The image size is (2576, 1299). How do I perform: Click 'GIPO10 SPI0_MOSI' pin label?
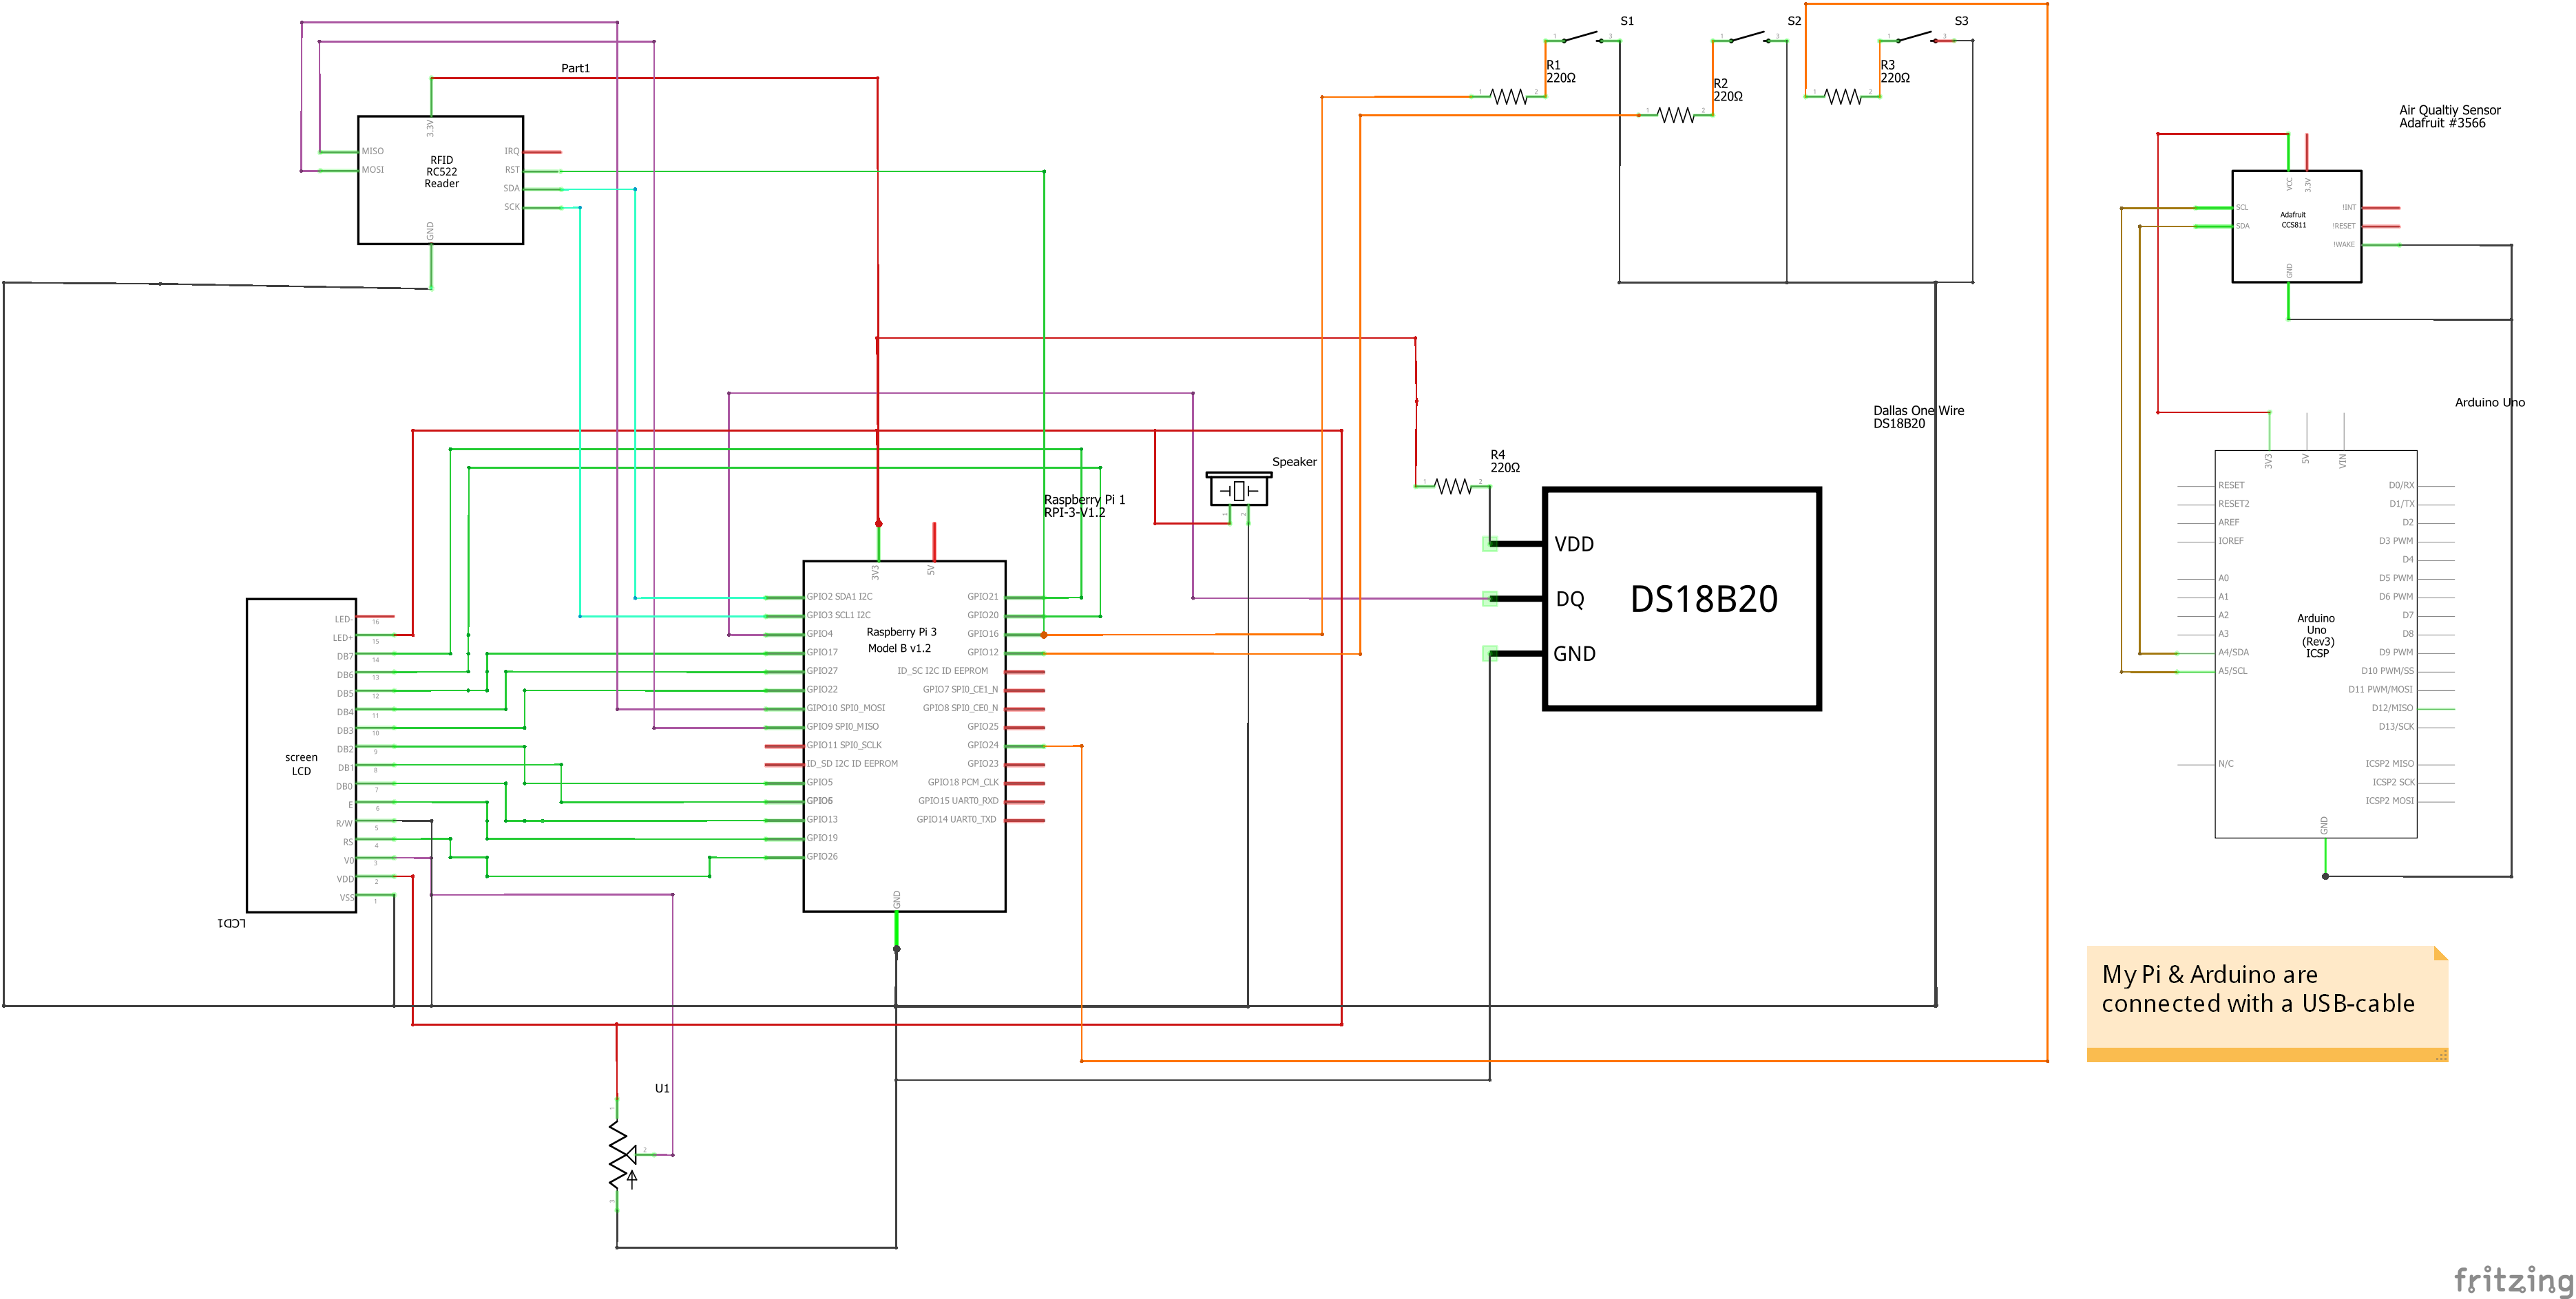click(x=845, y=708)
